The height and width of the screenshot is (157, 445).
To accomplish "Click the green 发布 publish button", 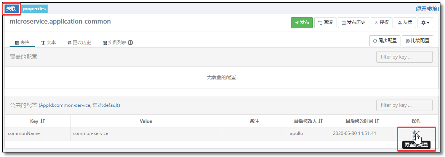I will pos(302,23).
